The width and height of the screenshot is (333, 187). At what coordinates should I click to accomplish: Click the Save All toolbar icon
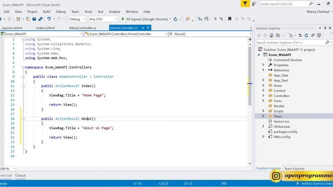click(41, 19)
